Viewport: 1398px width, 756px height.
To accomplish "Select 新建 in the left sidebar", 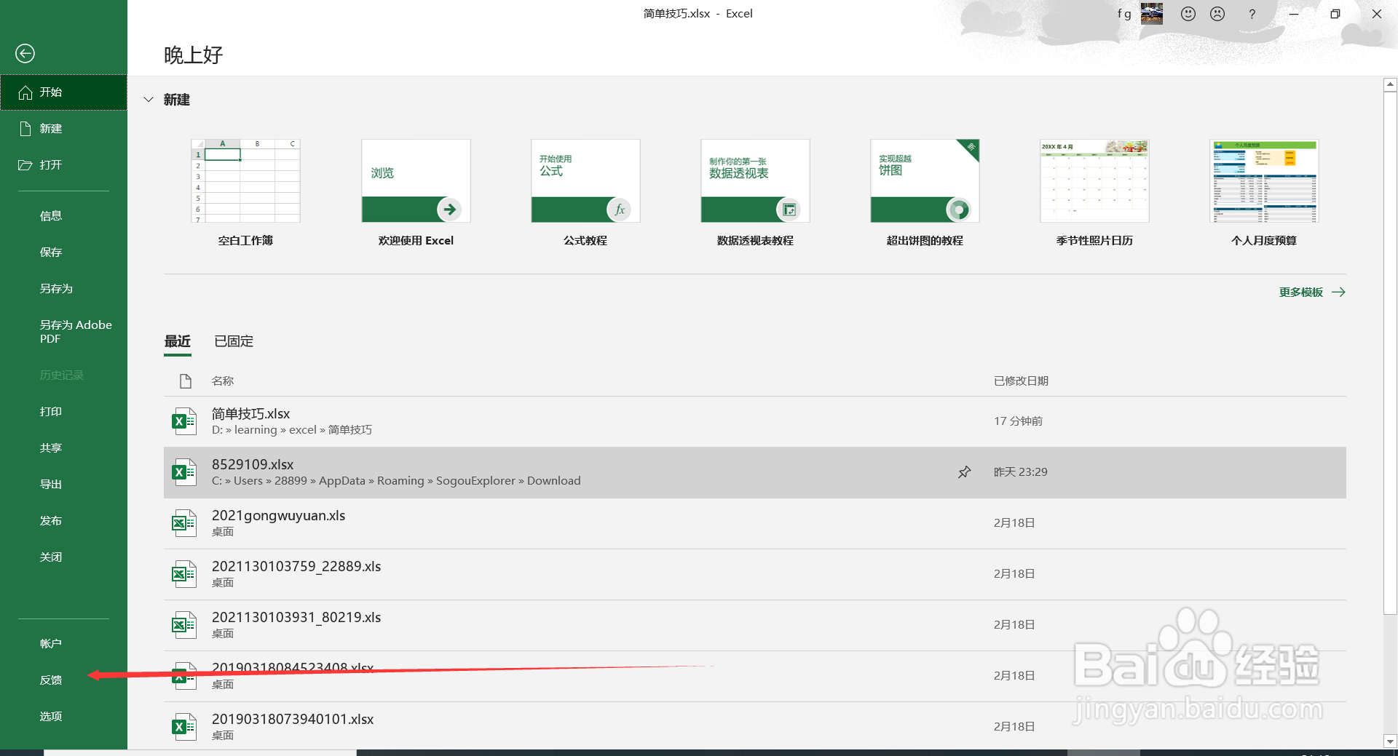I will tap(64, 129).
